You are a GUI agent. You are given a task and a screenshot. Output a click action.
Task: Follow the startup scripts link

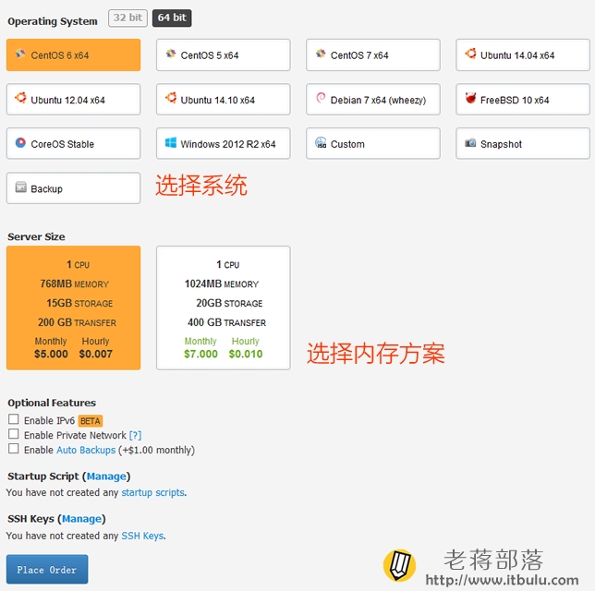pyautogui.click(x=153, y=492)
